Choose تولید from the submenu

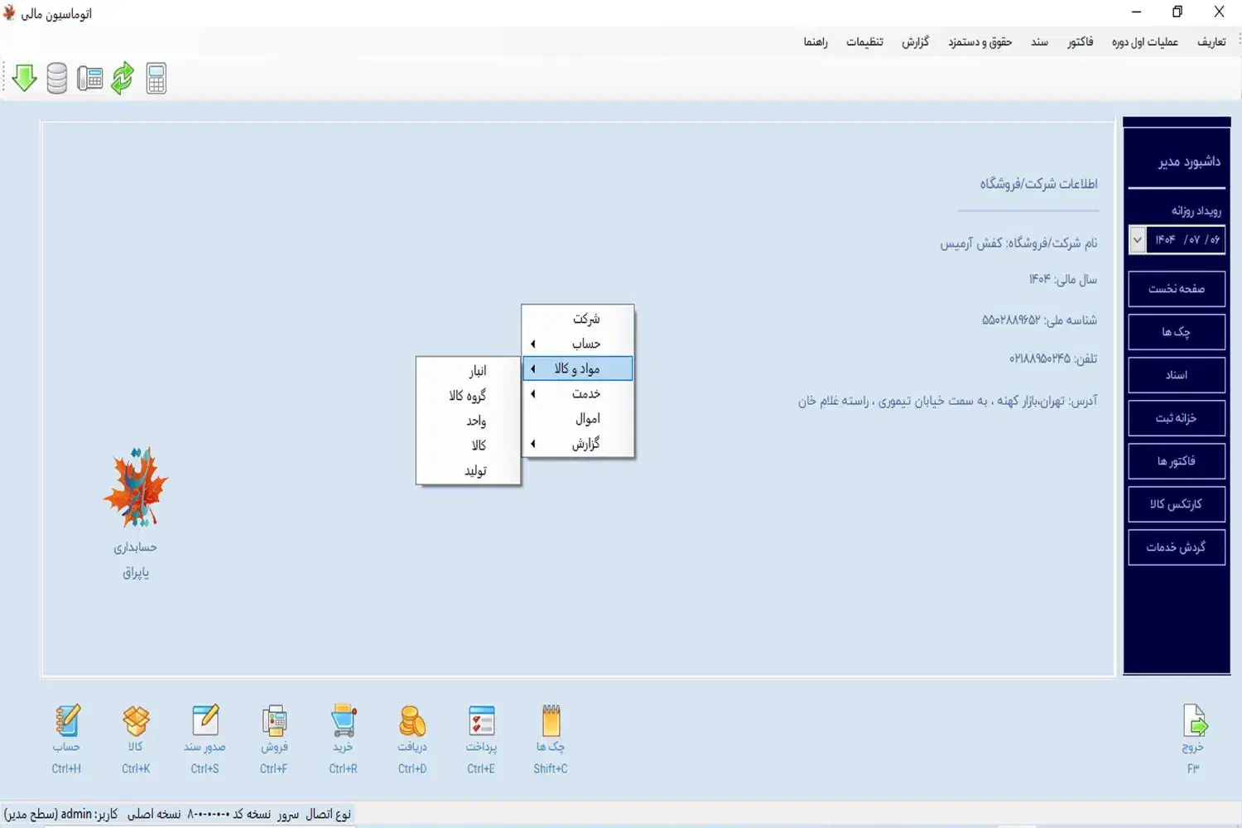469,470
